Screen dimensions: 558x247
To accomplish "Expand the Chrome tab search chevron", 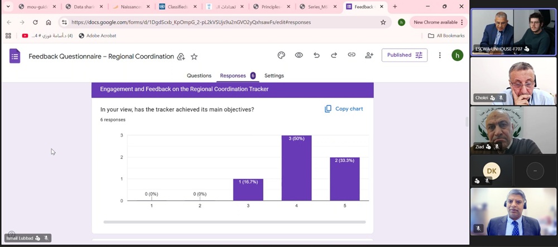I will click(8, 7).
